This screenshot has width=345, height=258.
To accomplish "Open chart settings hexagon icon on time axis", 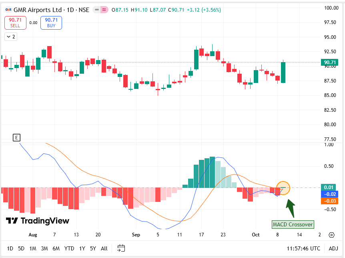I will point(331,235).
